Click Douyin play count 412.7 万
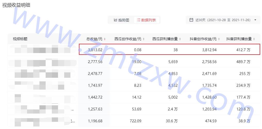262x129 pixels. 243,50
